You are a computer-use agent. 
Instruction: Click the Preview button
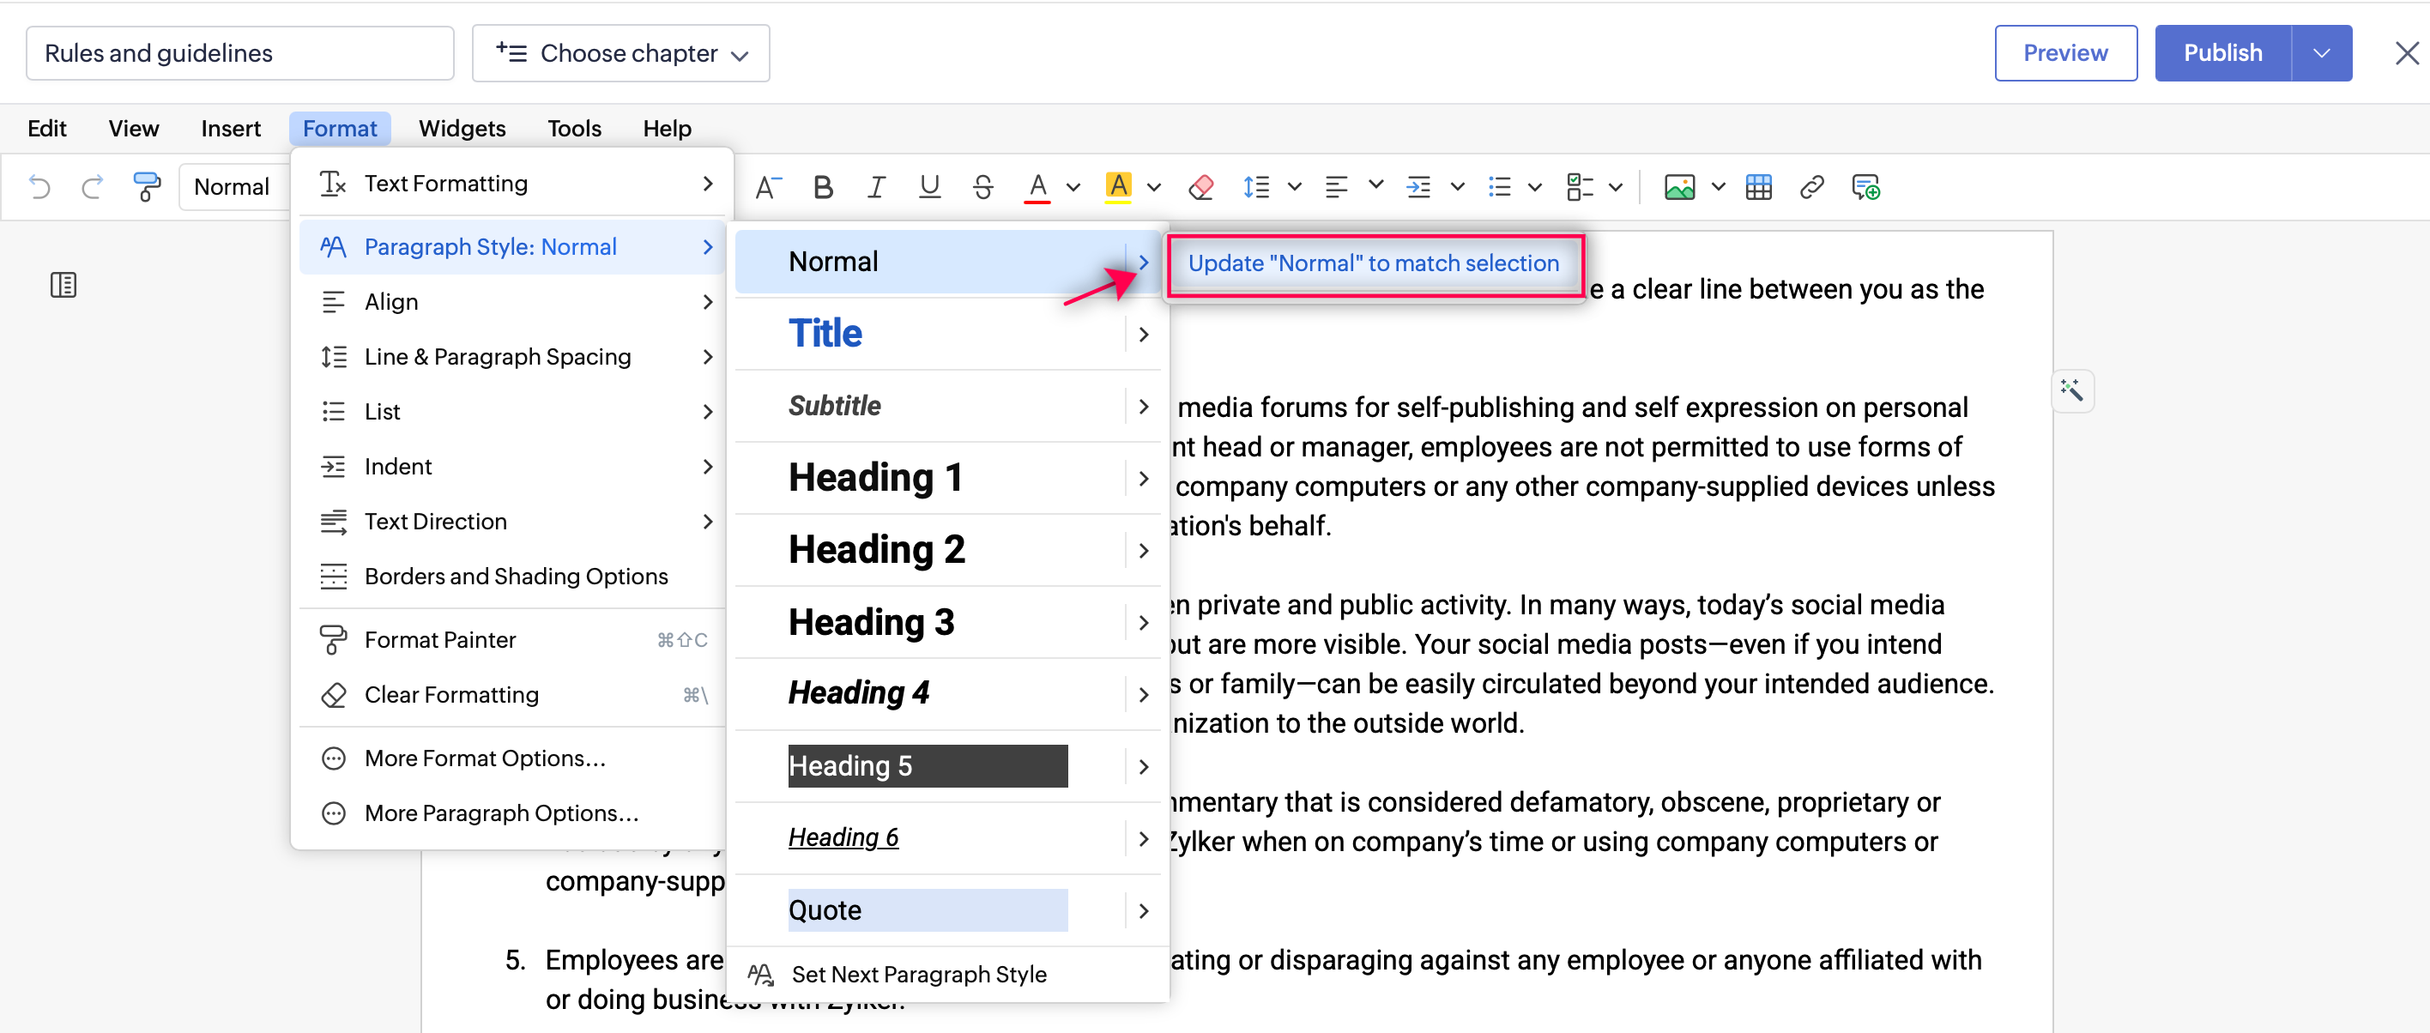click(2065, 54)
